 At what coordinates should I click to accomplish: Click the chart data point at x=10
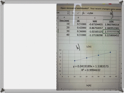(75, 61)
